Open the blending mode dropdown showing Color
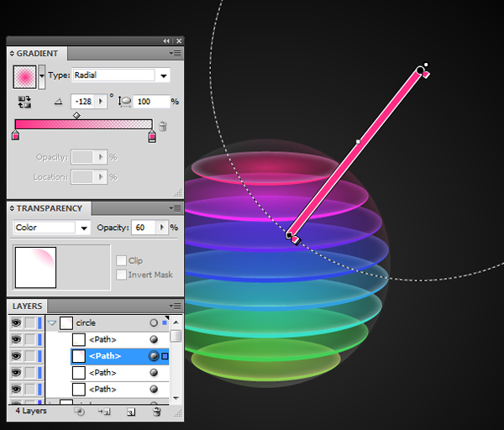 [x=51, y=228]
